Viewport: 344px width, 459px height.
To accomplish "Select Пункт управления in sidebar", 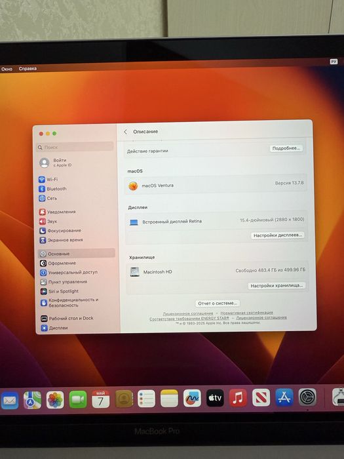I will 64,282.
